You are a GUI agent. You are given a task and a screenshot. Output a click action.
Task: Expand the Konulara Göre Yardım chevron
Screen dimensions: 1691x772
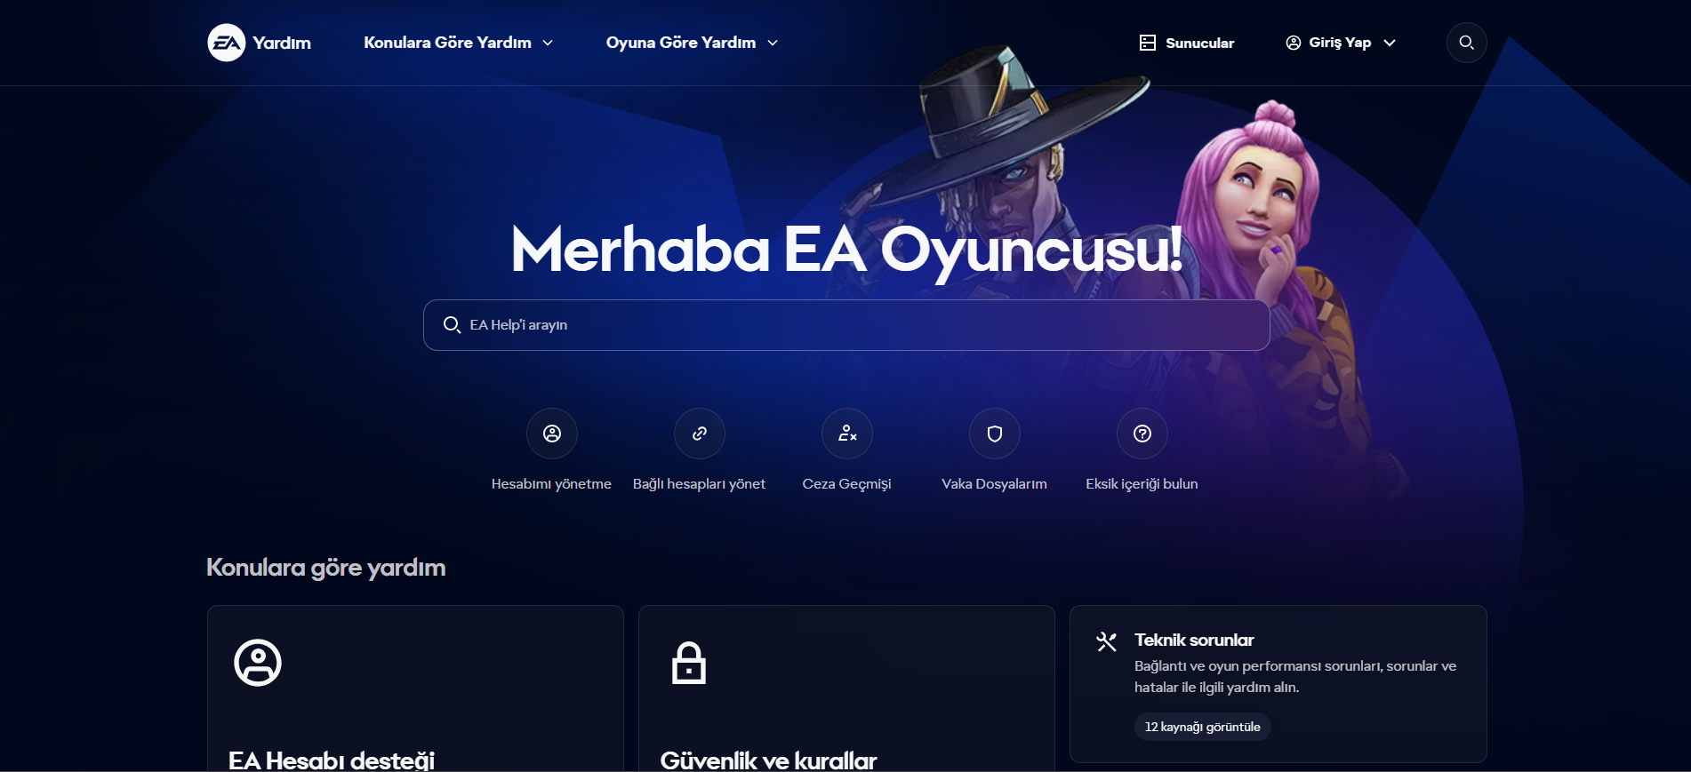coord(548,43)
